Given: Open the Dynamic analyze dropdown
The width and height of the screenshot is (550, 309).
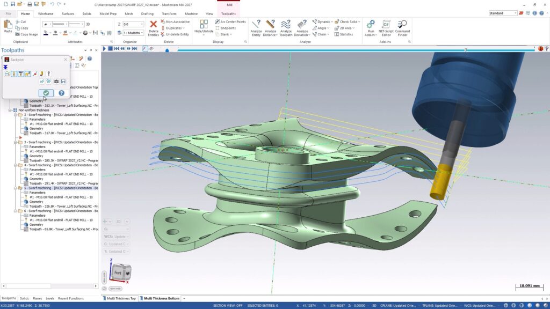Looking at the screenshot, I should [322, 21].
